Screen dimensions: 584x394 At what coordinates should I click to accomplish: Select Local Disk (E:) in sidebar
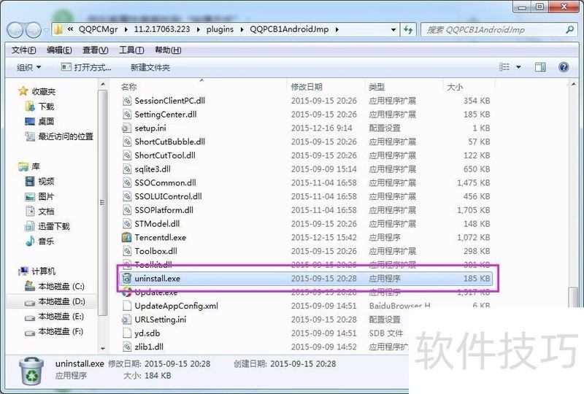[x=54, y=317]
